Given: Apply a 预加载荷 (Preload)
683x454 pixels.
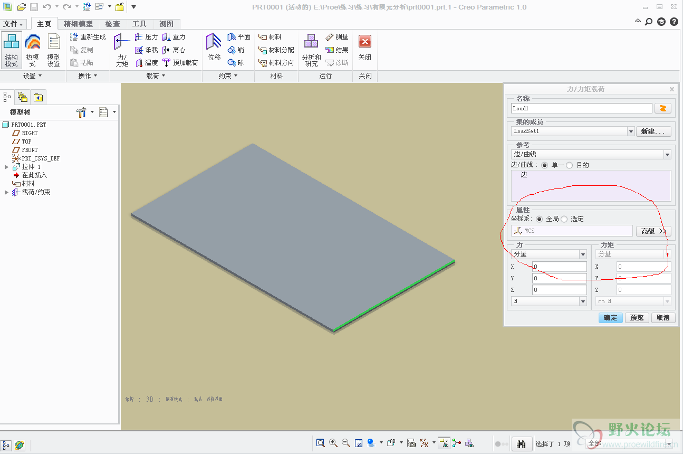Looking at the screenshot, I should pyautogui.click(x=180, y=62).
